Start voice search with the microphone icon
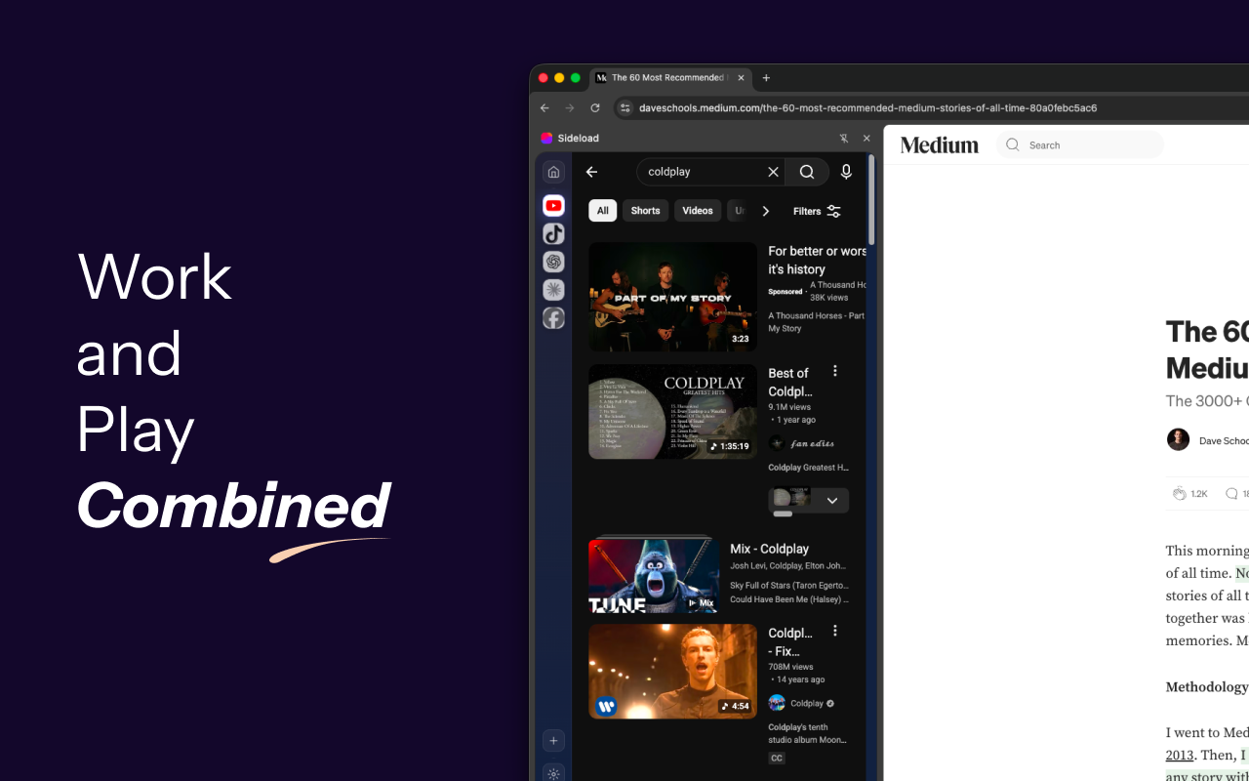Screen dimensions: 1249x781 point(846,171)
